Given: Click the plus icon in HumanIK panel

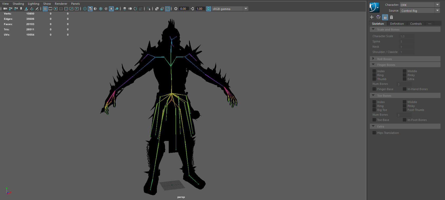Looking at the screenshot, I should 372,17.
